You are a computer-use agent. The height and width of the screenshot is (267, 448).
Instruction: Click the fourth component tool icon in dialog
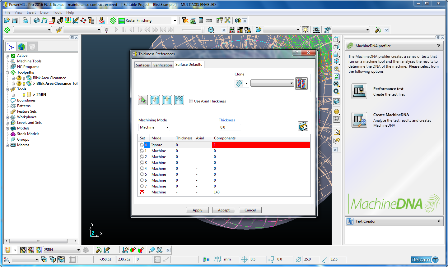click(179, 100)
